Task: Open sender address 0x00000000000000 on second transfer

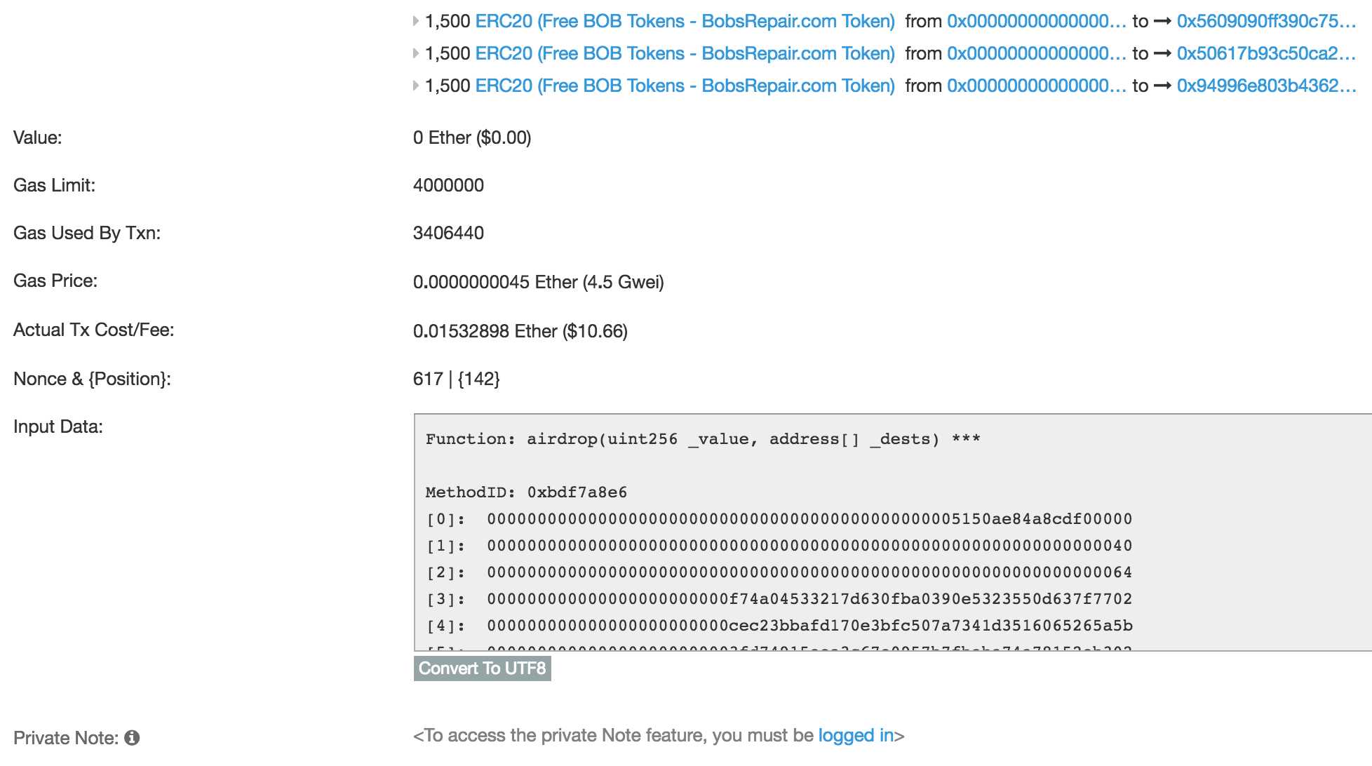Action: pyautogui.click(x=1037, y=53)
